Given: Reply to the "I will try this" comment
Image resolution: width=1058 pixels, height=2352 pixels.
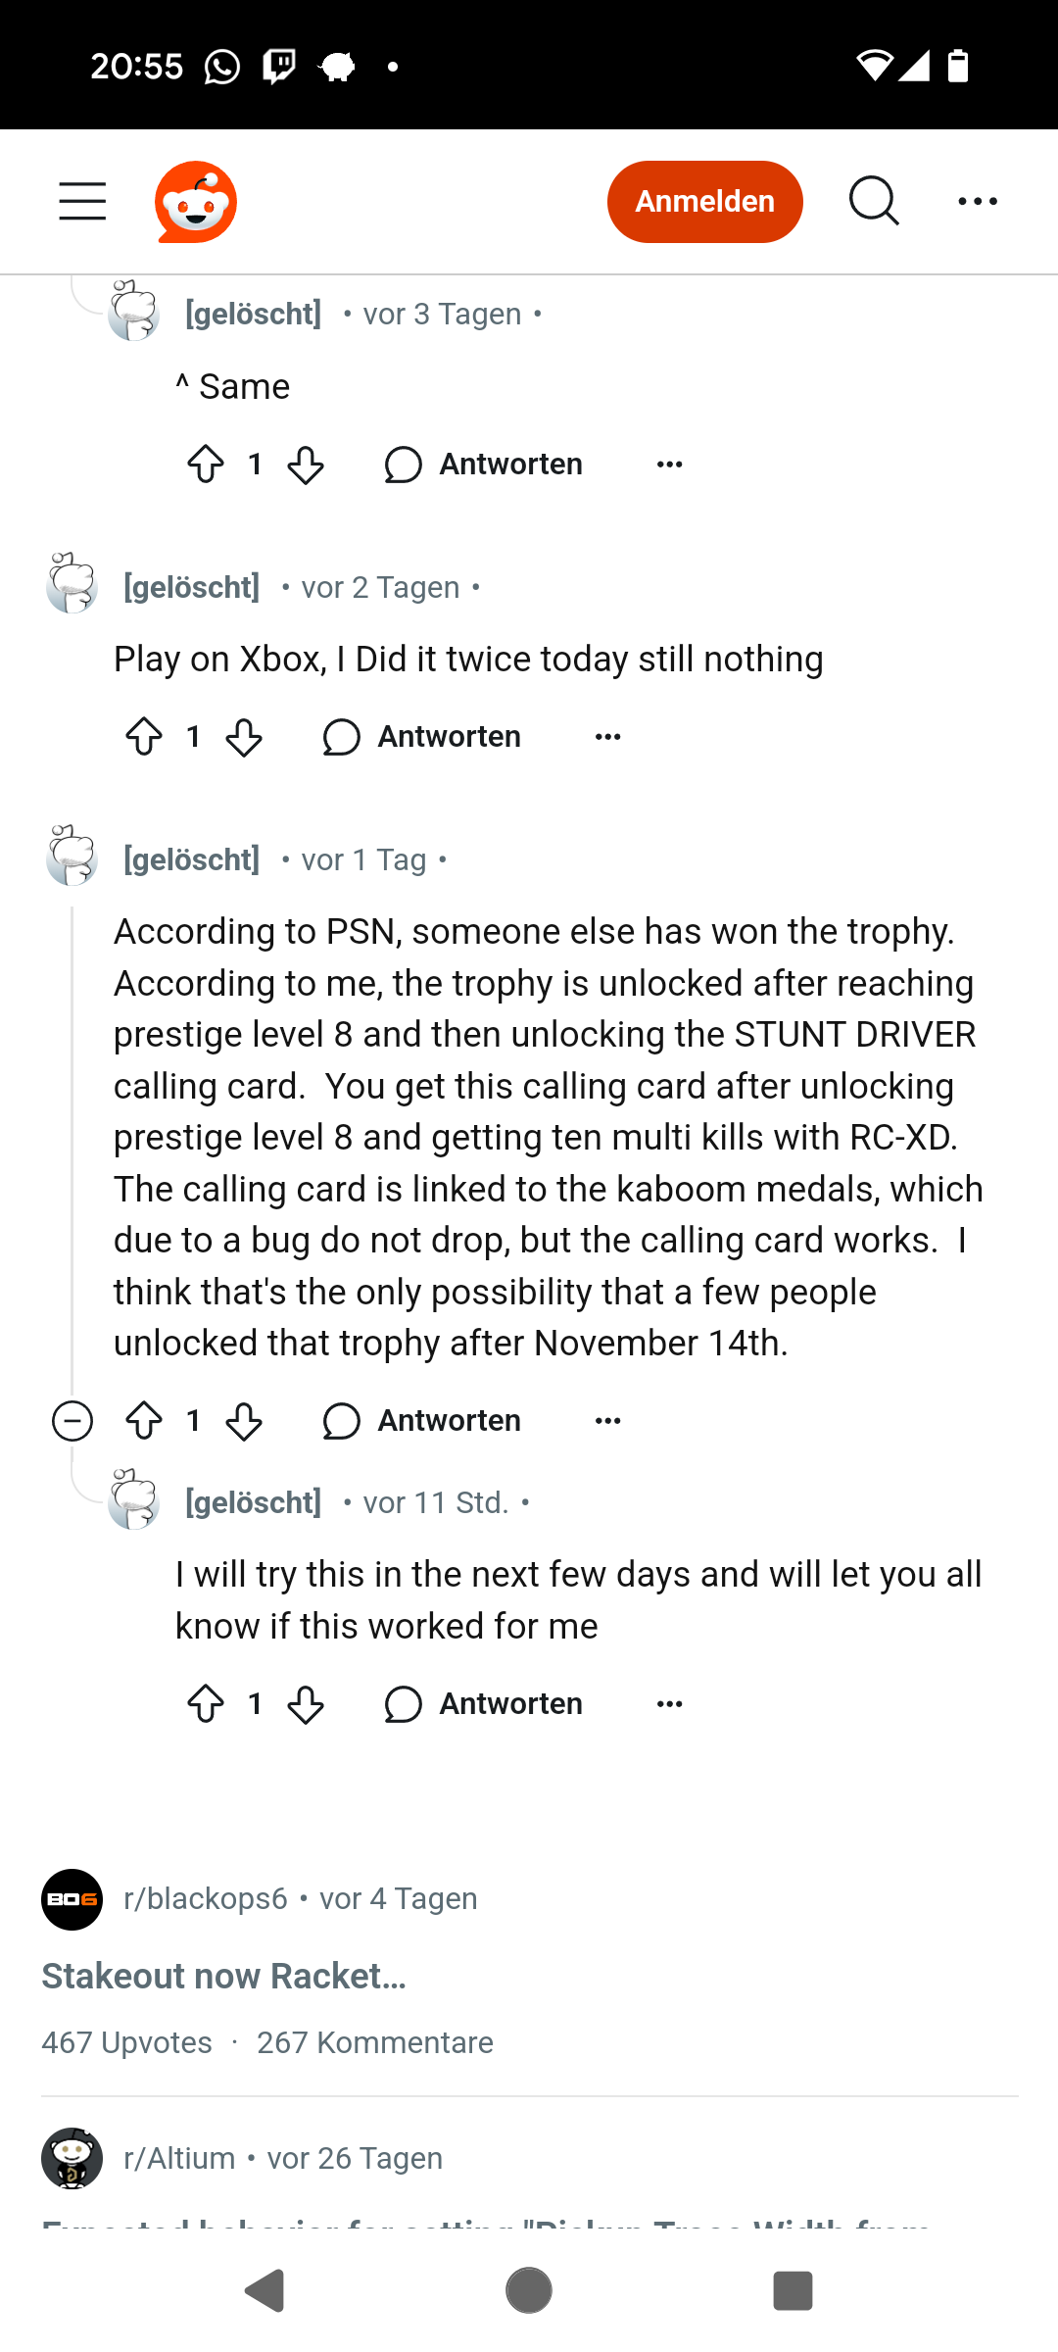Looking at the screenshot, I should pyautogui.click(x=484, y=1704).
